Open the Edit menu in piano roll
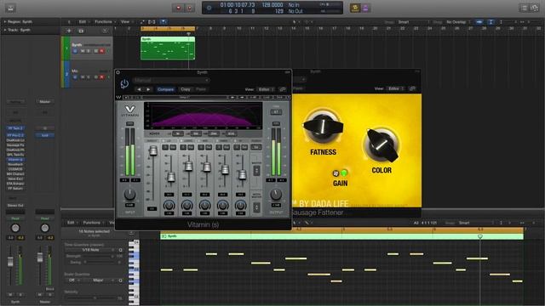The image size is (545, 306). 72,223
